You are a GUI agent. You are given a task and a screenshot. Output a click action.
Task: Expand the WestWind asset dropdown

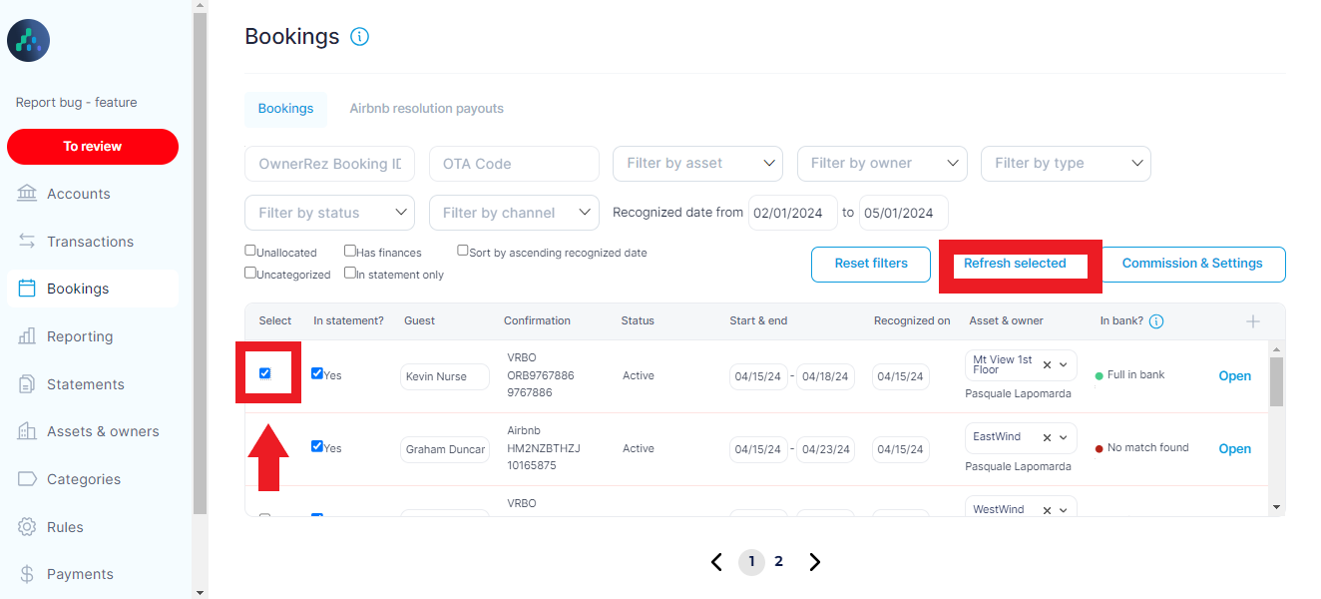[x=1064, y=510]
